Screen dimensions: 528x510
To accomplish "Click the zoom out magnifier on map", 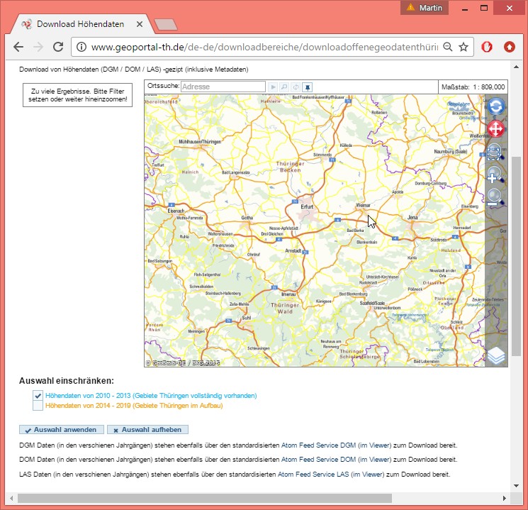I will click(495, 197).
